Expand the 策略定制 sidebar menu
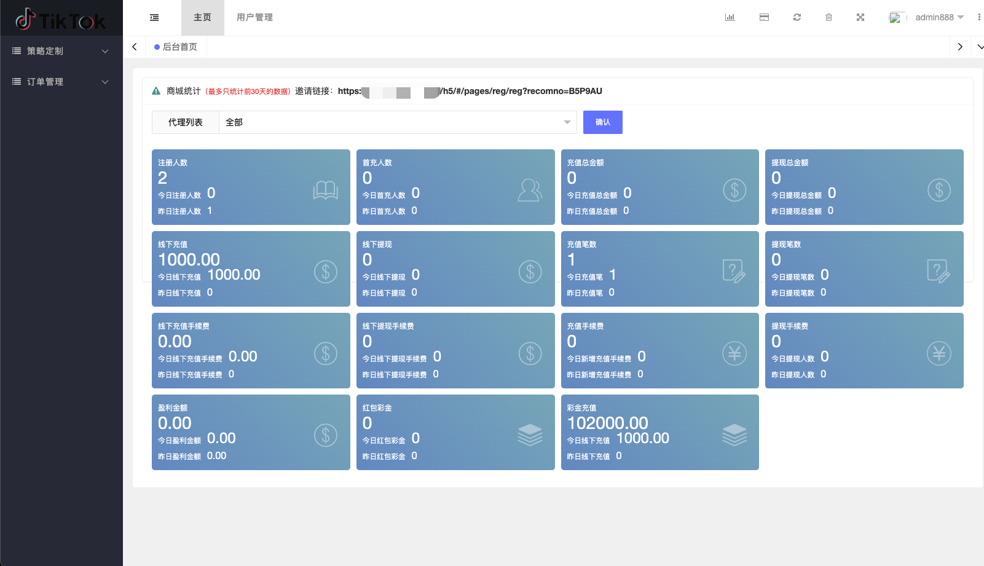The image size is (984, 566). (61, 51)
